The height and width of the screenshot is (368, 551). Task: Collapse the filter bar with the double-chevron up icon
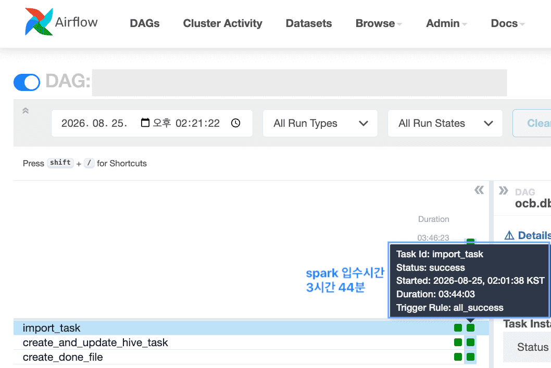(26, 111)
